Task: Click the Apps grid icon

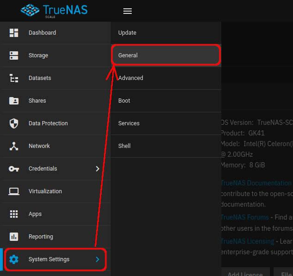Action: tap(14, 214)
